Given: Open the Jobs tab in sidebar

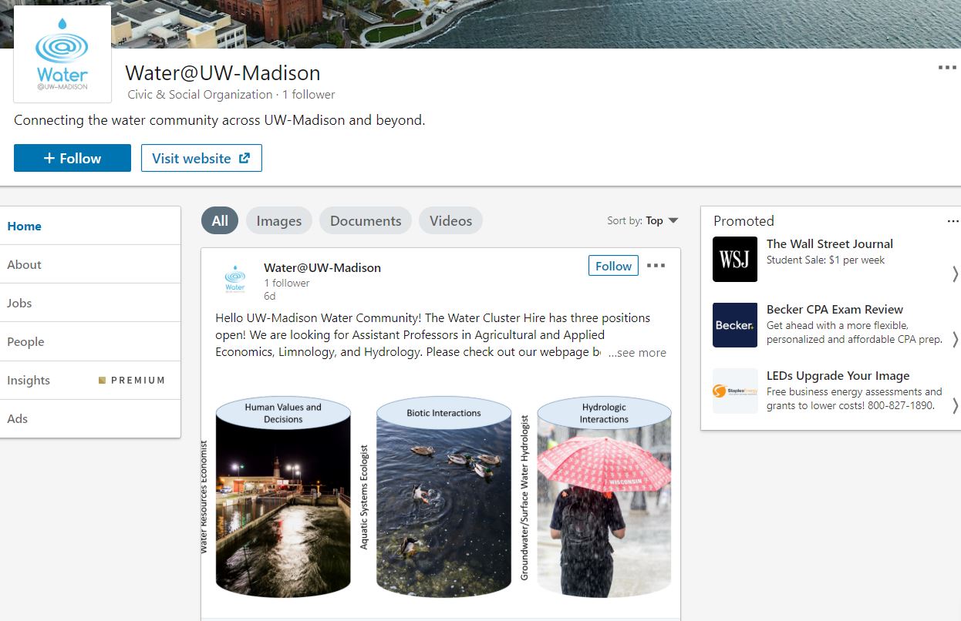Looking at the screenshot, I should [90, 303].
